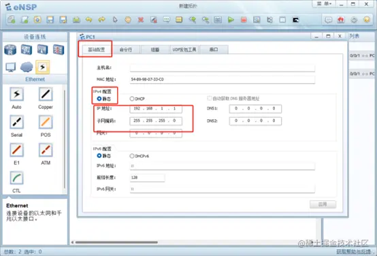Choose the CTL cable type
This screenshot has height=256, width=377.
click(16, 178)
